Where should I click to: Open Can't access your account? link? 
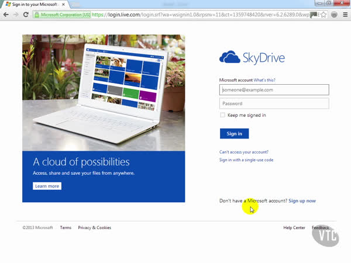[244, 152]
